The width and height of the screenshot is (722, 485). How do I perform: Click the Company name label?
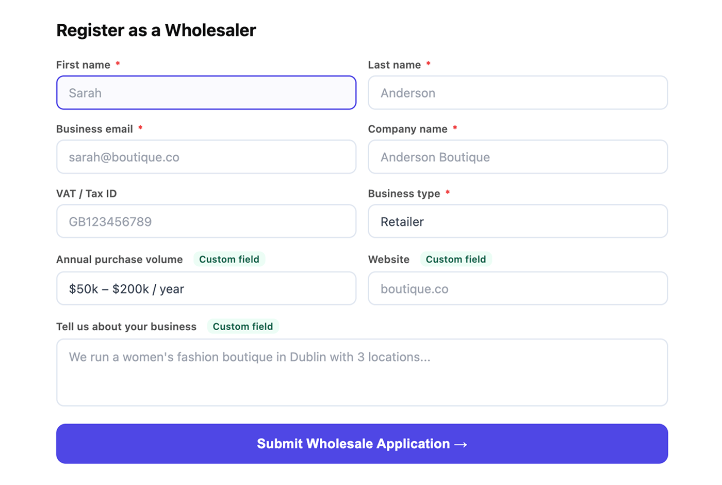pyautogui.click(x=407, y=129)
